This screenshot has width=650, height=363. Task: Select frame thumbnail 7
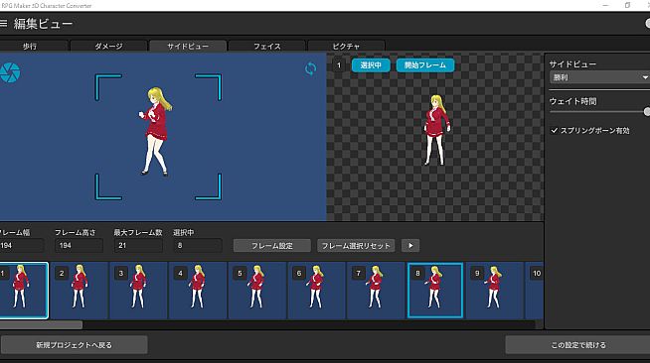[375, 291]
